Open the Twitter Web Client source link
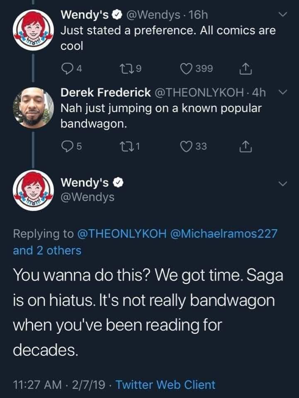 (165, 385)
